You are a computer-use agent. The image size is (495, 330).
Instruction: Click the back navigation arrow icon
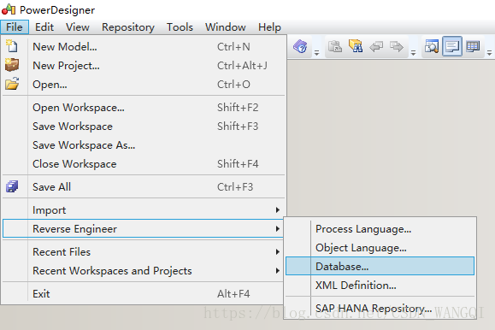click(376, 47)
